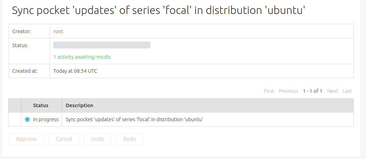366x159 pixels.
Task: Go to Next page of activities
Action: tap(332, 91)
